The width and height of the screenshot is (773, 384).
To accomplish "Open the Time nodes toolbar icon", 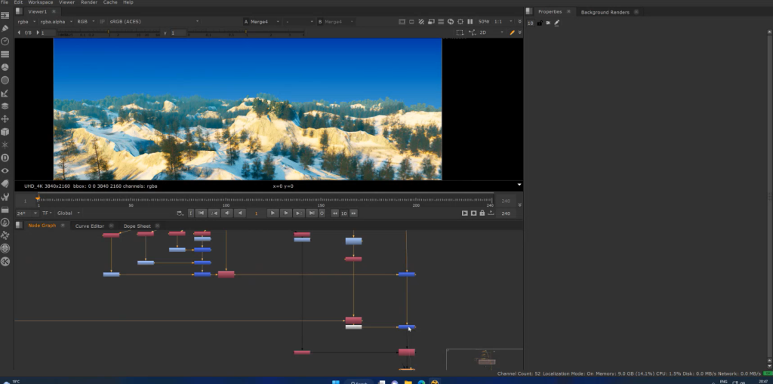I will [5, 41].
